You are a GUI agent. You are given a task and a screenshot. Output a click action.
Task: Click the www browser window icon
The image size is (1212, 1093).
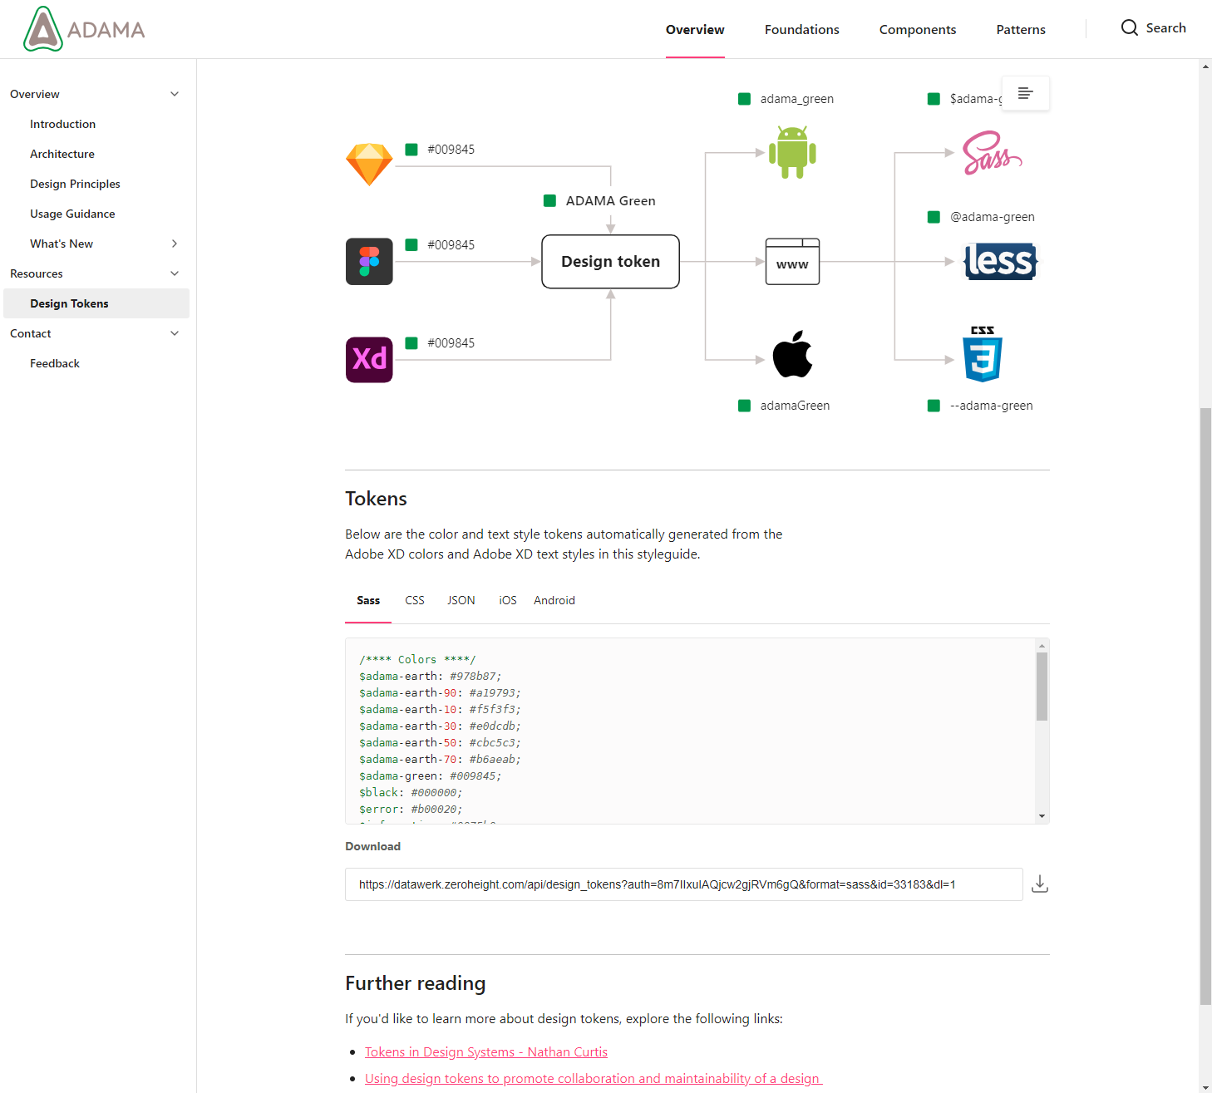(792, 261)
